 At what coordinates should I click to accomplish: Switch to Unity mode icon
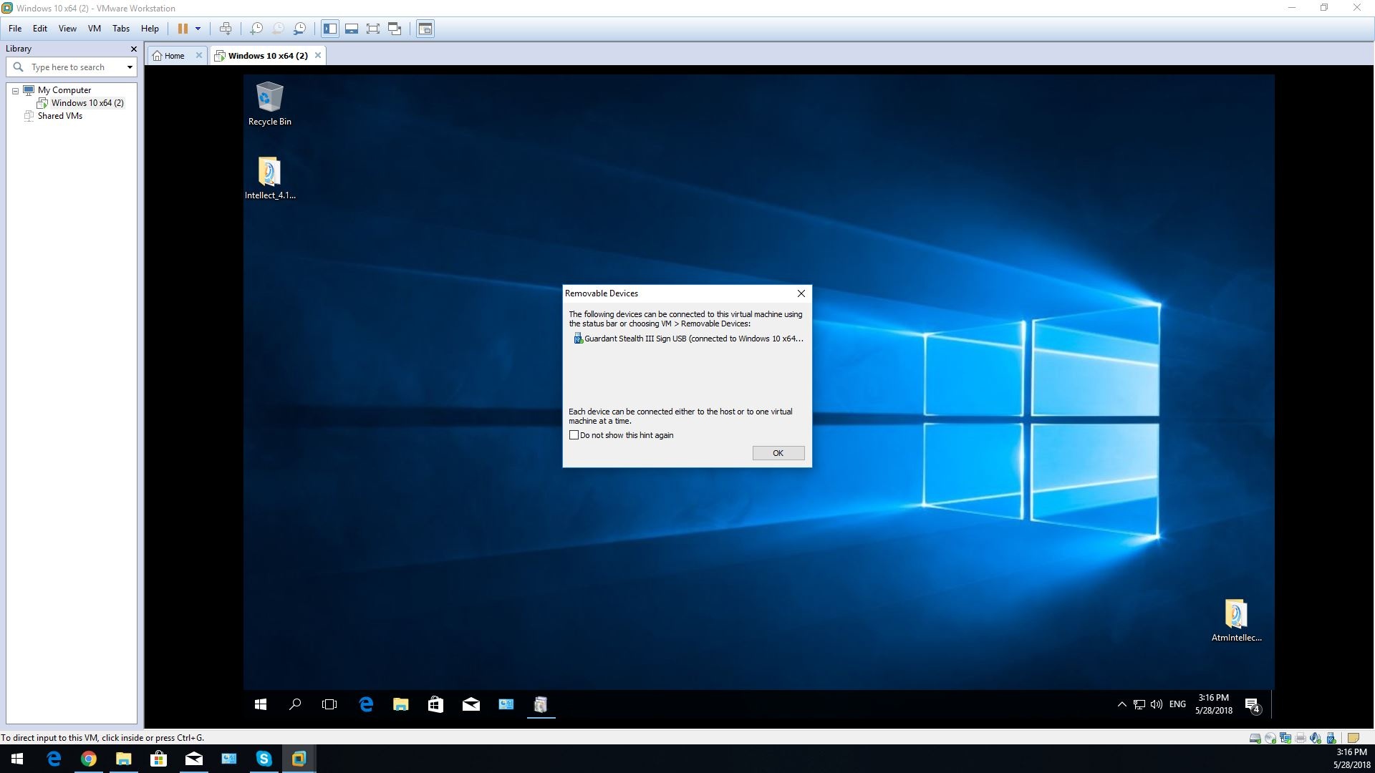tap(395, 29)
